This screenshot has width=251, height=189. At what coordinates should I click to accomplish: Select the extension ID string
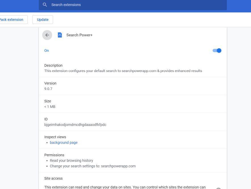(75, 124)
